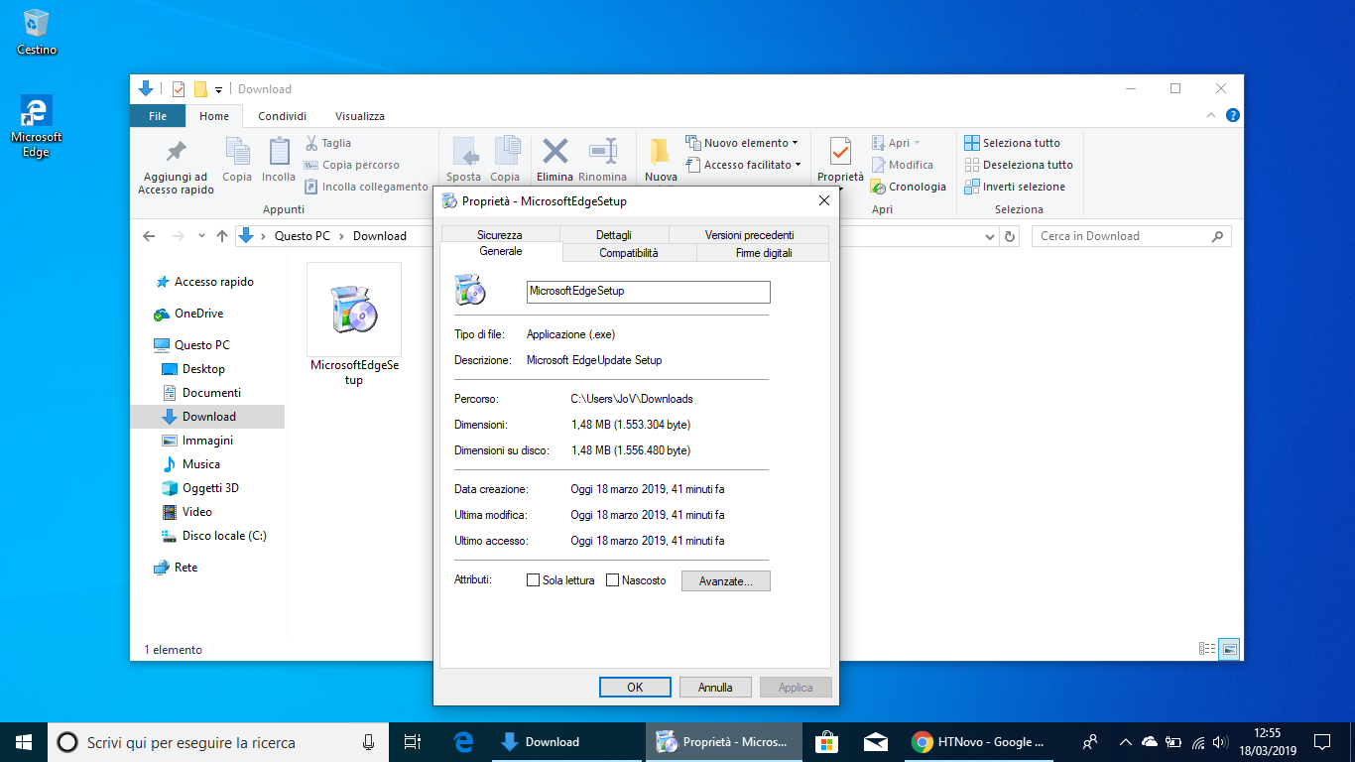
Task: Open Quick Access Toolbar customize dropdown
Action: (x=218, y=89)
